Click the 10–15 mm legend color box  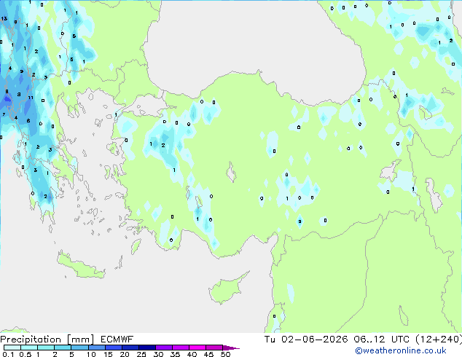(x=96, y=348)
